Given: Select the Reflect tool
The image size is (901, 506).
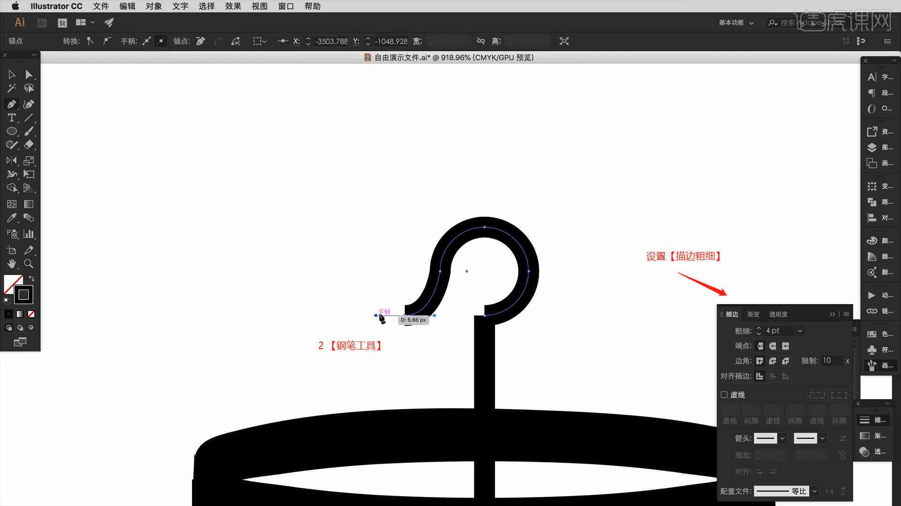Looking at the screenshot, I should (x=12, y=161).
